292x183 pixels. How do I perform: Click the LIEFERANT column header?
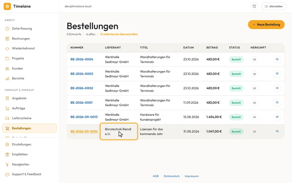pos(113,48)
